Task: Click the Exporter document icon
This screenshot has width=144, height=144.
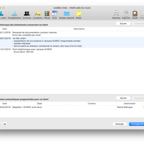Action: pyautogui.click(x=126, y=13)
